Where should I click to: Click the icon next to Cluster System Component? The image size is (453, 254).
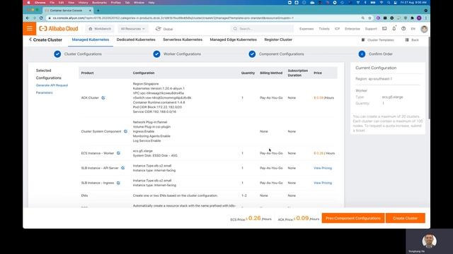pos(125,131)
